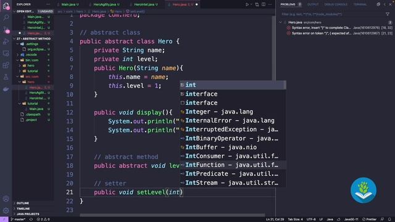The height and width of the screenshot is (222, 395).
Task: Open the Accounts menu icon
Action: [6, 199]
